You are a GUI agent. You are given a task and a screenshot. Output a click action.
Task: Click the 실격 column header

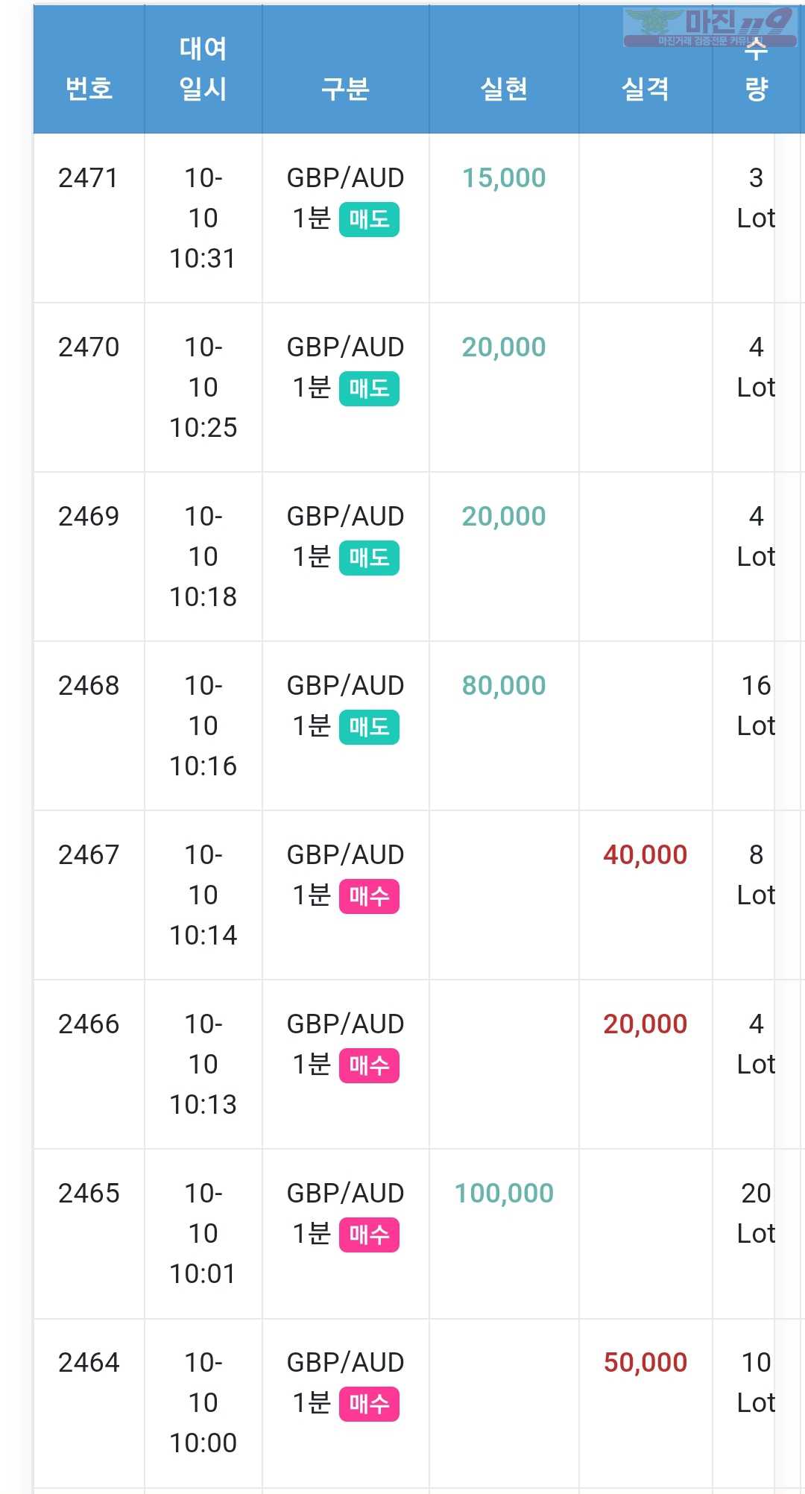[645, 89]
